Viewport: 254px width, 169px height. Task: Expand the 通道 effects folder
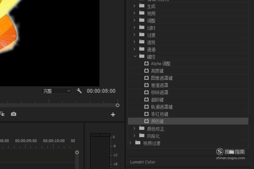[x=134, y=49]
